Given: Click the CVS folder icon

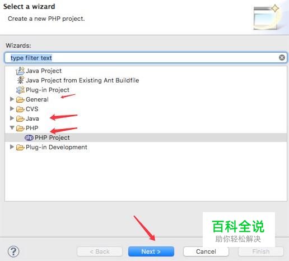Looking at the screenshot, I should click(20, 109).
